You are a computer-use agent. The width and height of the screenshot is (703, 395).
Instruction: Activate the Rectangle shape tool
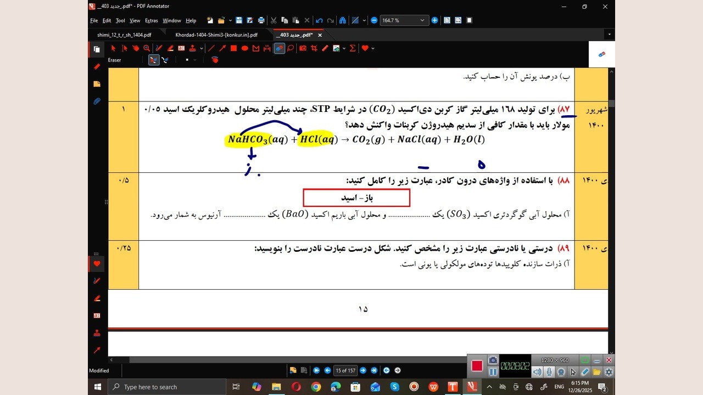(x=233, y=48)
